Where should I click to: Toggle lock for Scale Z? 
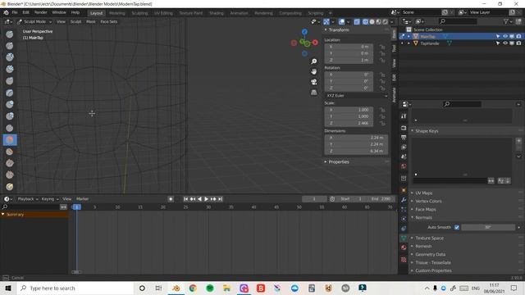[382, 123]
